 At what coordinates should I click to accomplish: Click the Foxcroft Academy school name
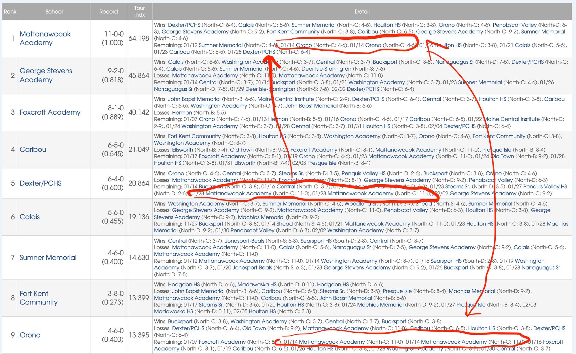point(50,112)
